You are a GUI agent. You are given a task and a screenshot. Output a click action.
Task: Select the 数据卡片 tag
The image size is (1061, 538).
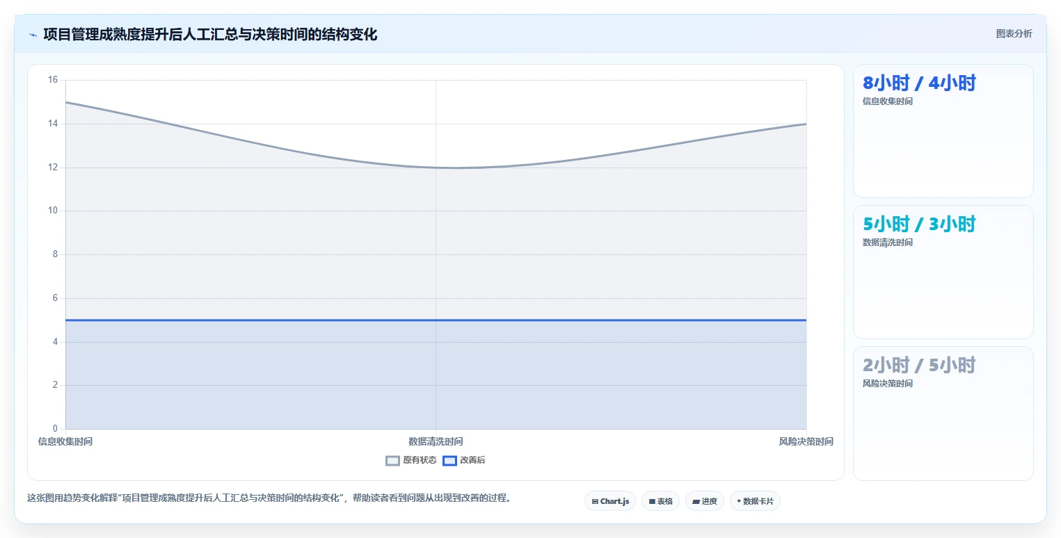tap(755, 501)
